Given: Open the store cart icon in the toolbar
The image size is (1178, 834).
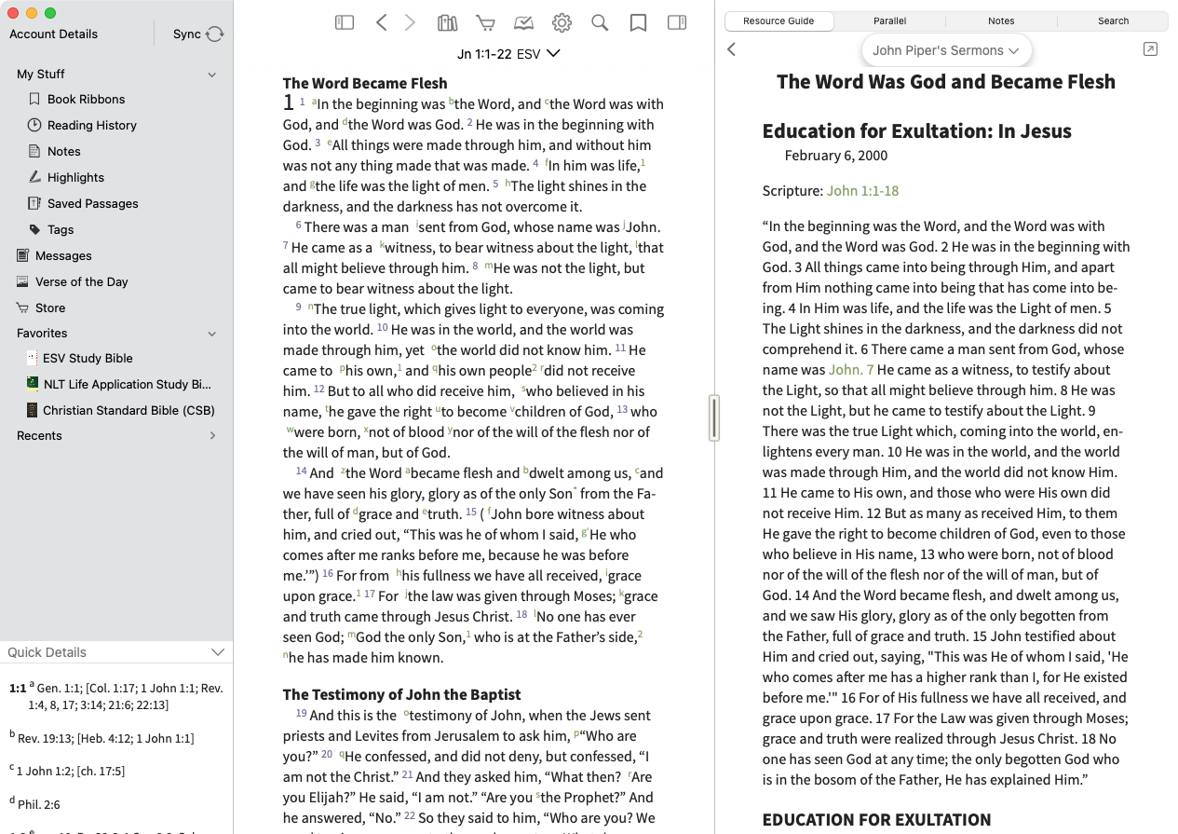Looking at the screenshot, I should tap(485, 22).
